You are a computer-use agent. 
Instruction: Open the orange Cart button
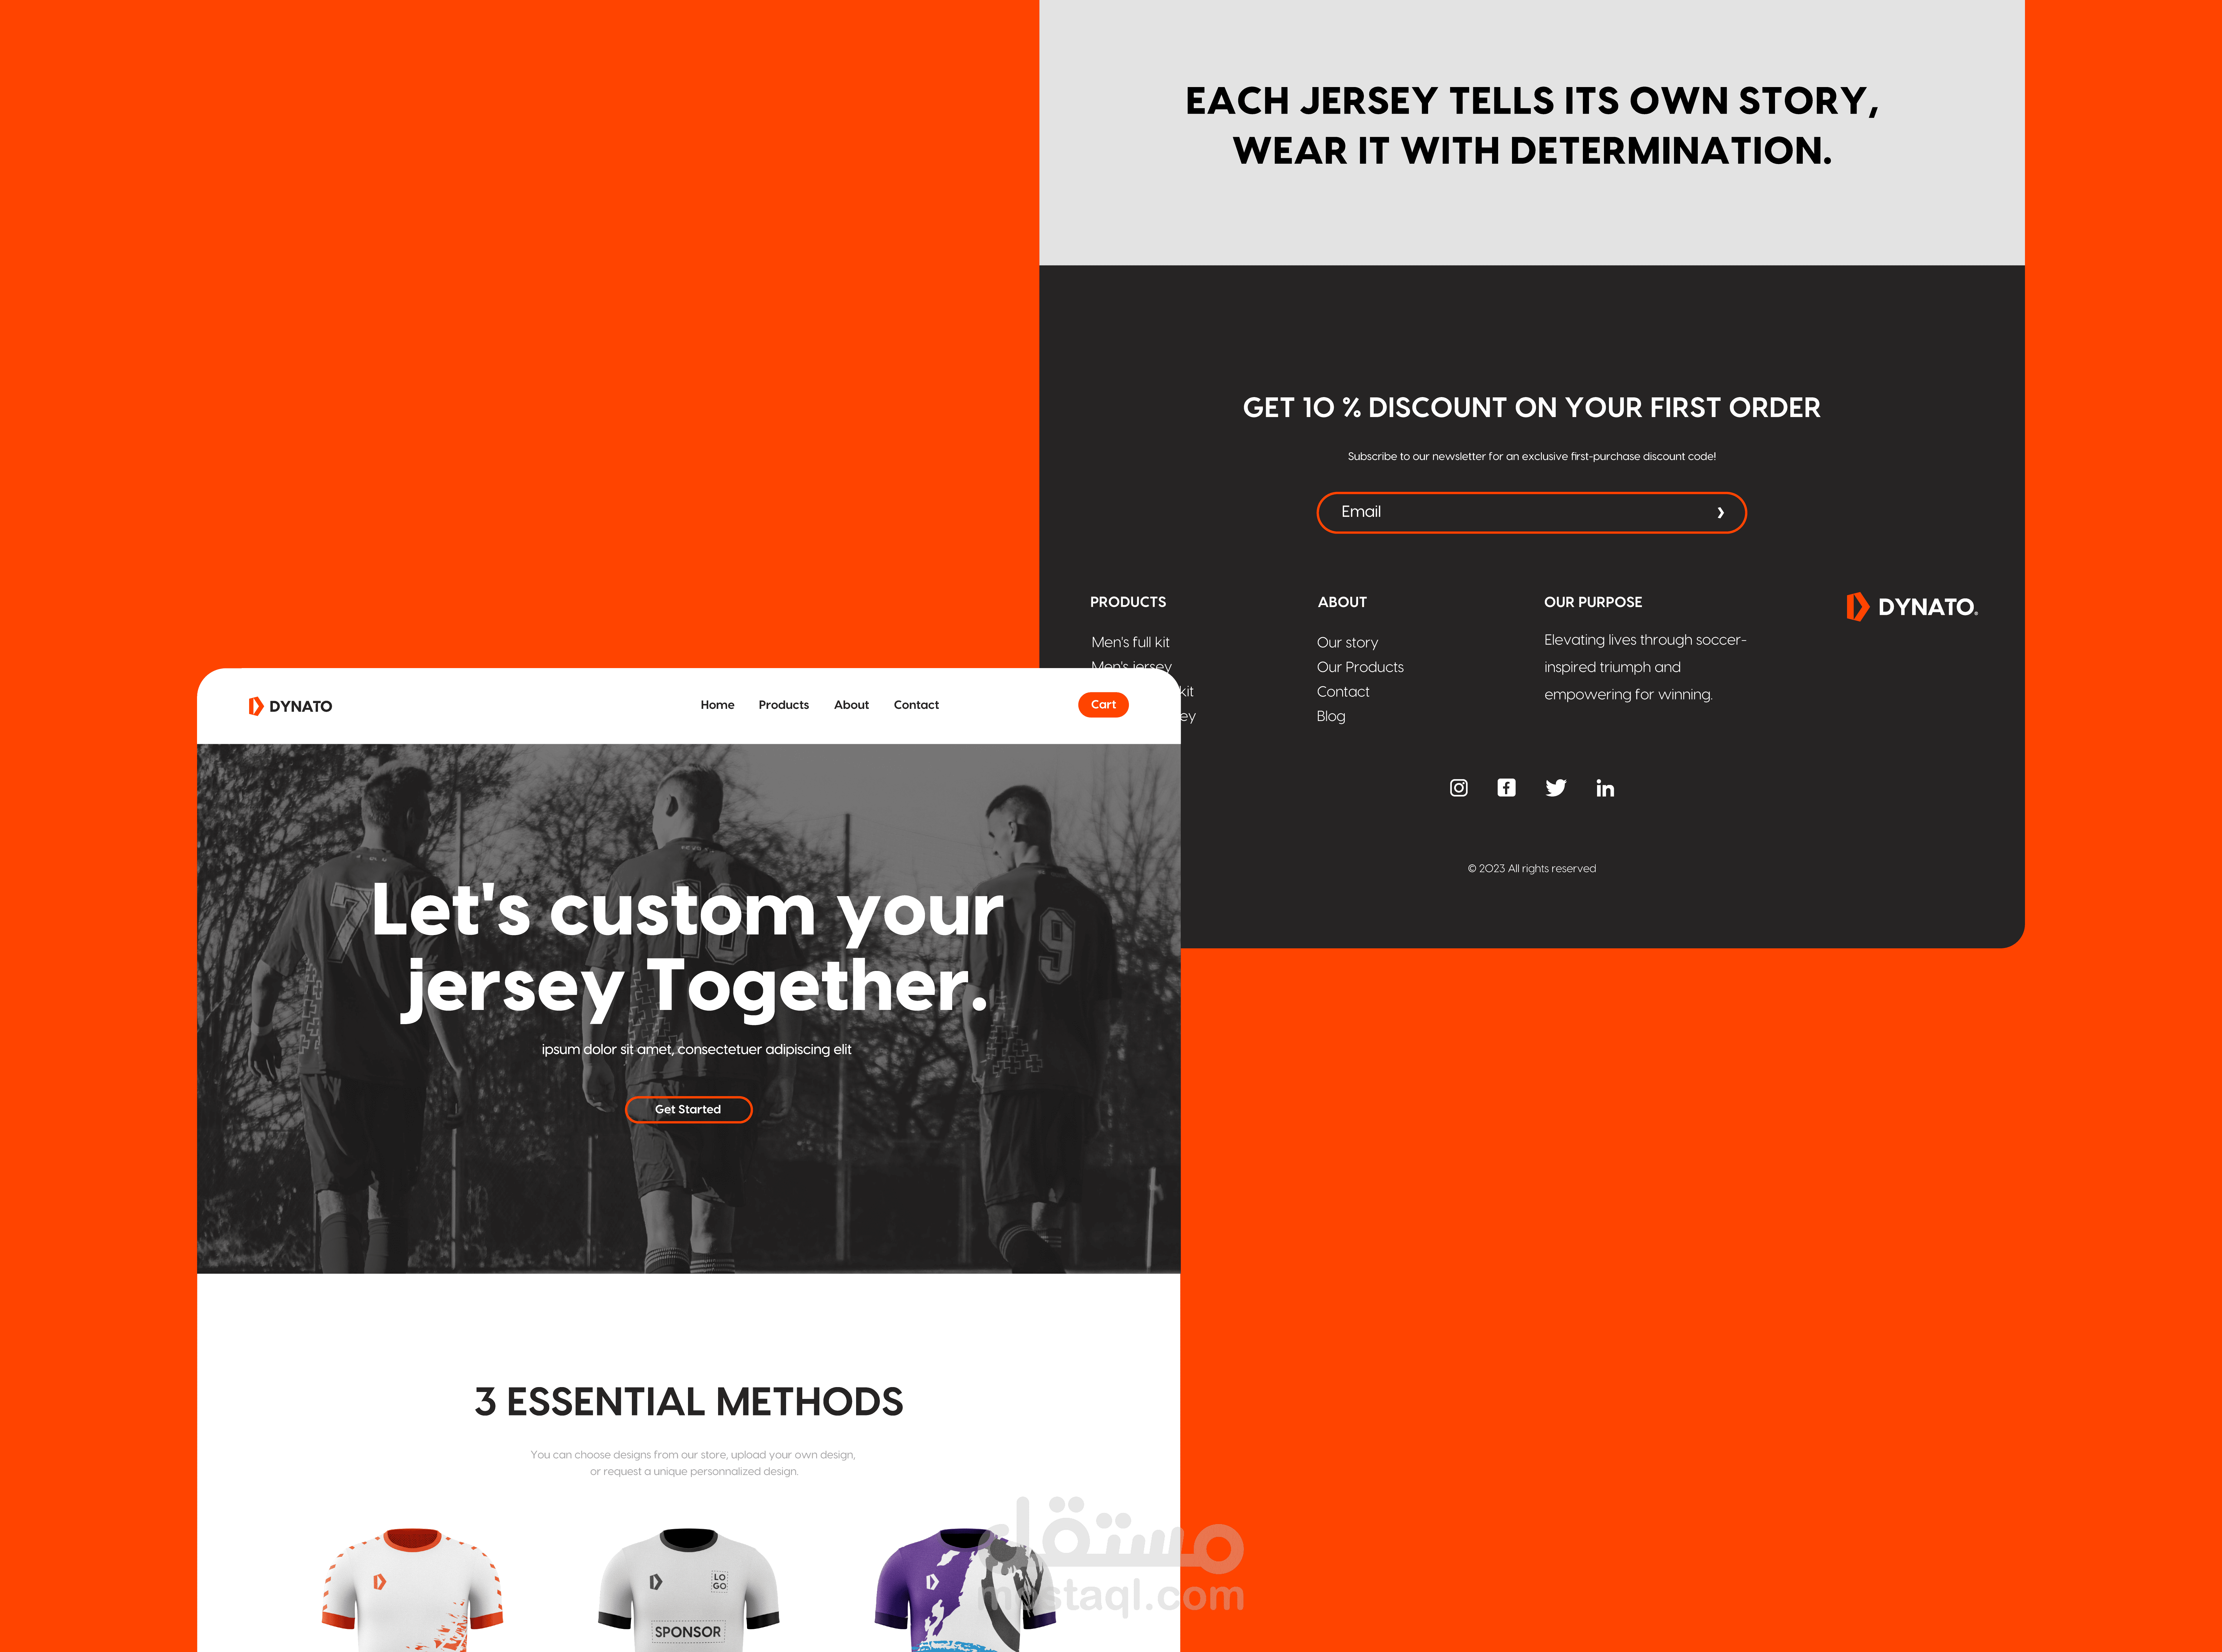tap(1103, 705)
